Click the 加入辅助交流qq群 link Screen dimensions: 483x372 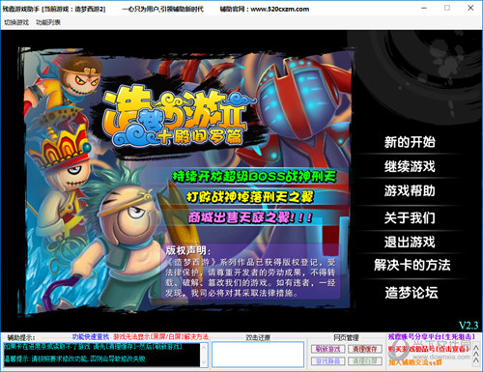click(415, 362)
